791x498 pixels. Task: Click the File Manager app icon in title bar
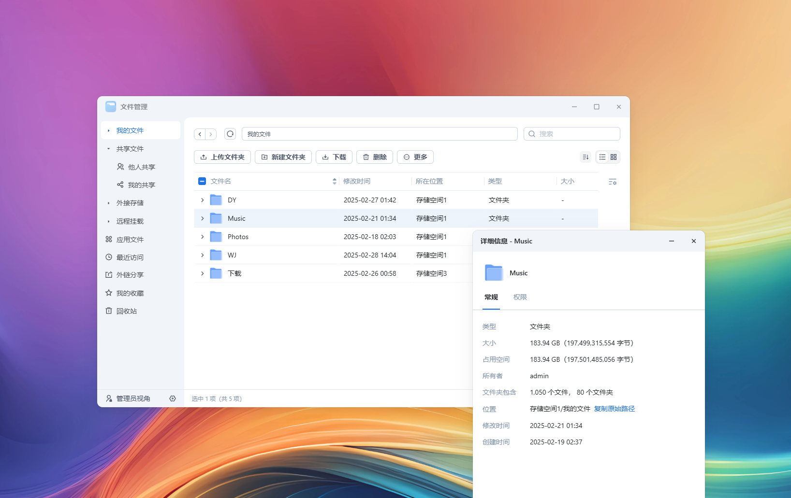(111, 107)
